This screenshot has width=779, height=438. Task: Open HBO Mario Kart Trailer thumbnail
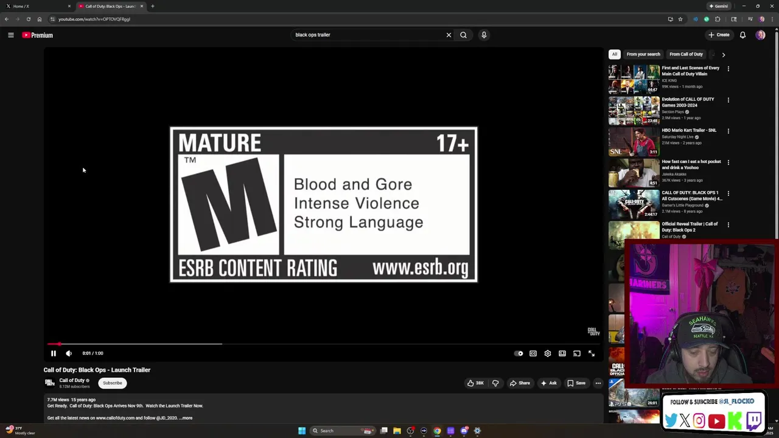[634, 142]
